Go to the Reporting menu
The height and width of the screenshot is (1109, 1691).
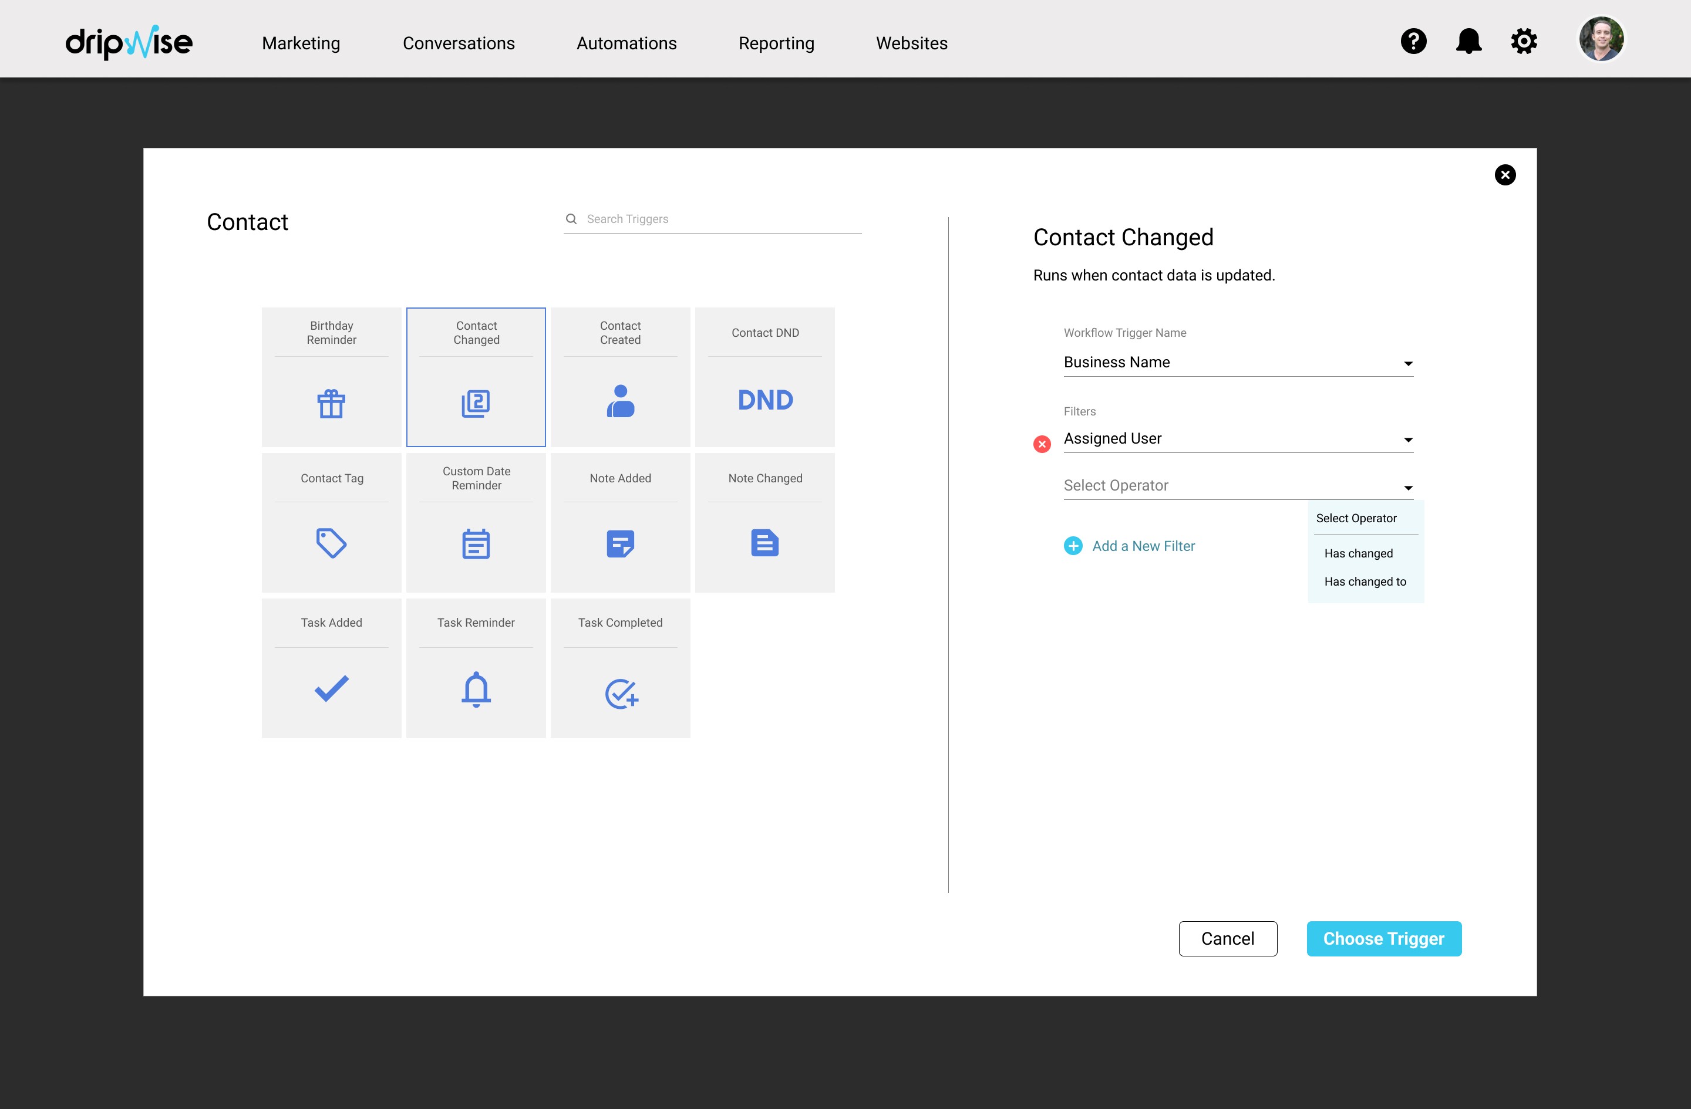tap(776, 43)
